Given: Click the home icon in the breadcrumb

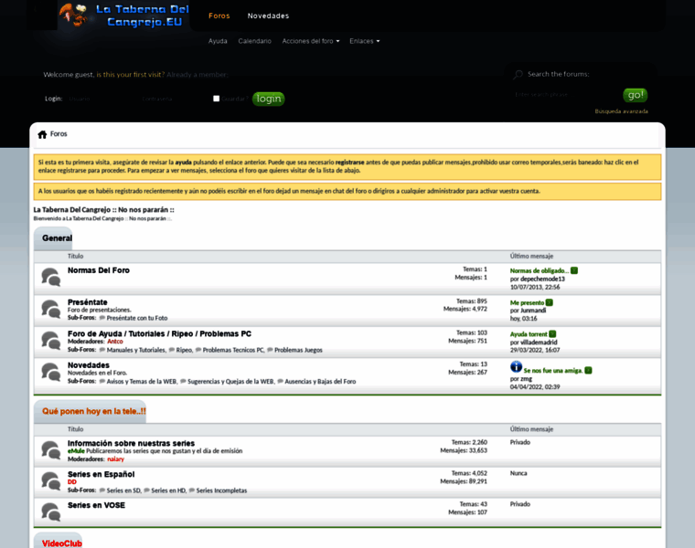Looking at the screenshot, I should tap(42, 134).
